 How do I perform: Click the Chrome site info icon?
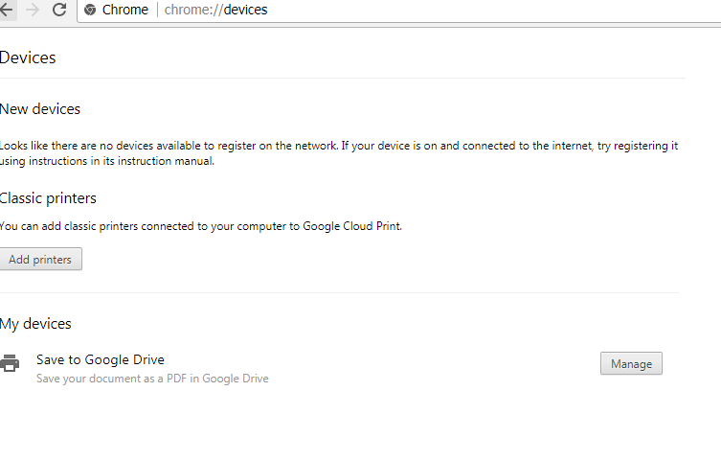90,10
